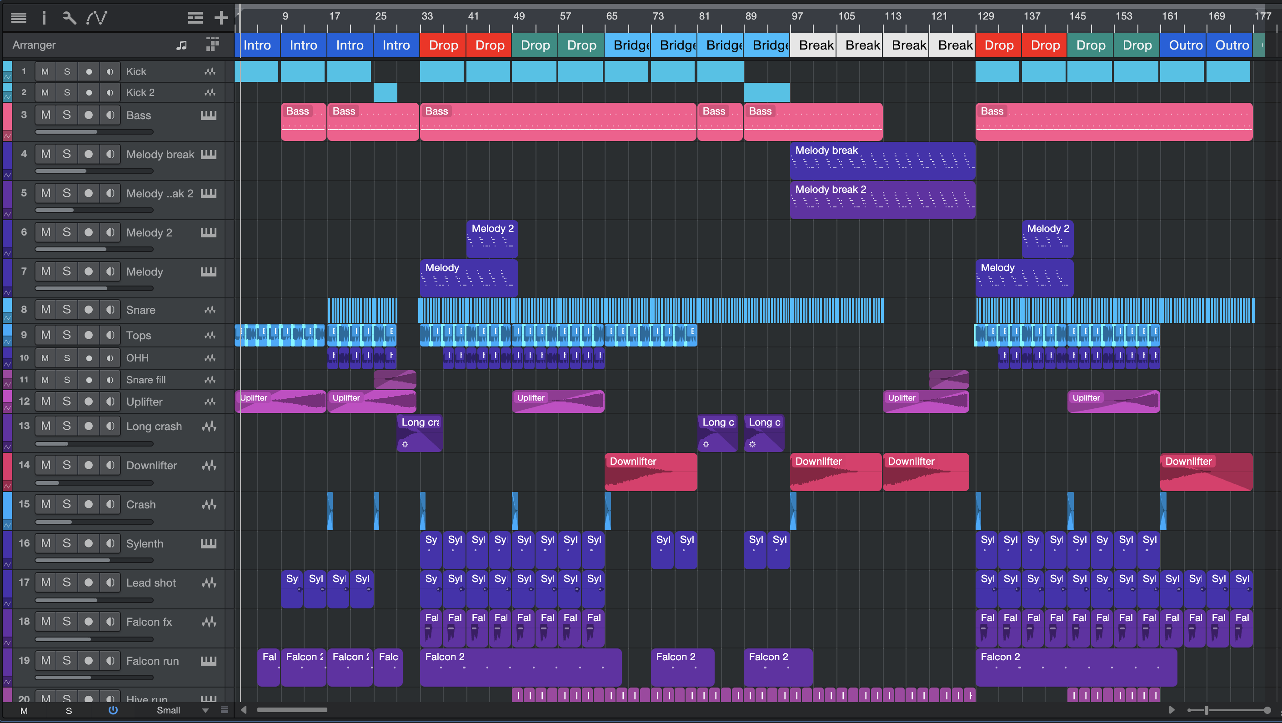
Task: Click the scratch pad blocks icon beside Arranger
Action: (212, 44)
